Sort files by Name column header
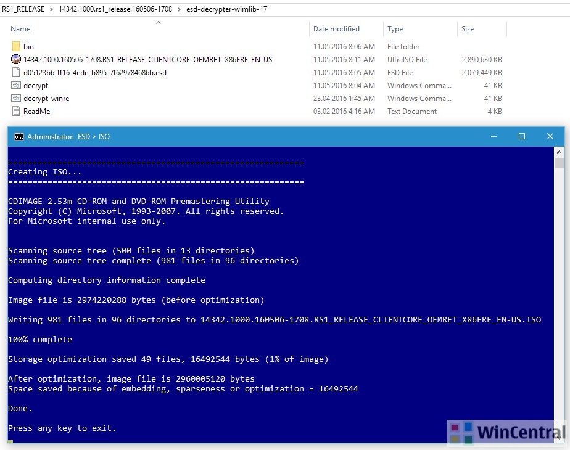 (x=20, y=29)
